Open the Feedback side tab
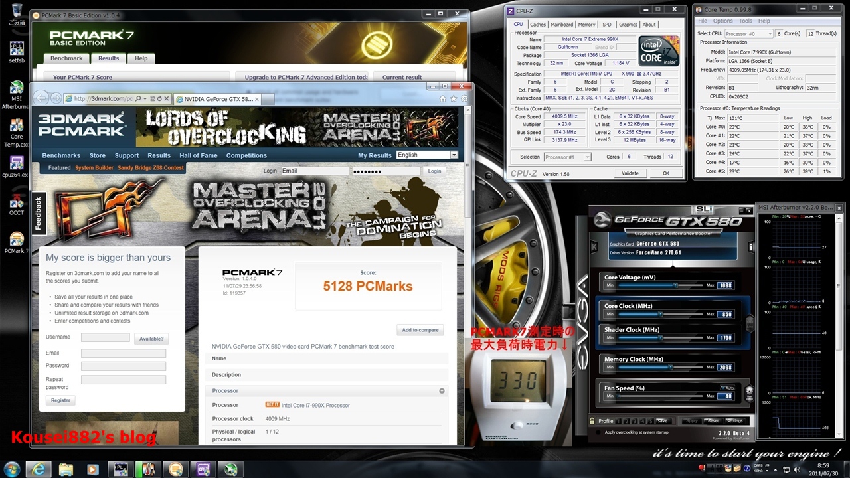Image resolution: width=850 pixels, height=478 pixels. [x=39, y=212]
